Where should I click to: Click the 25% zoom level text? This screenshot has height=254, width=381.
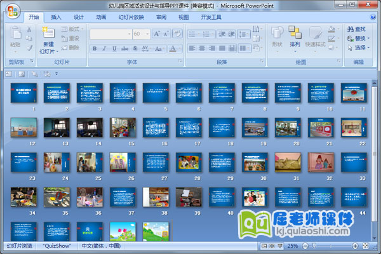point(293,246)
